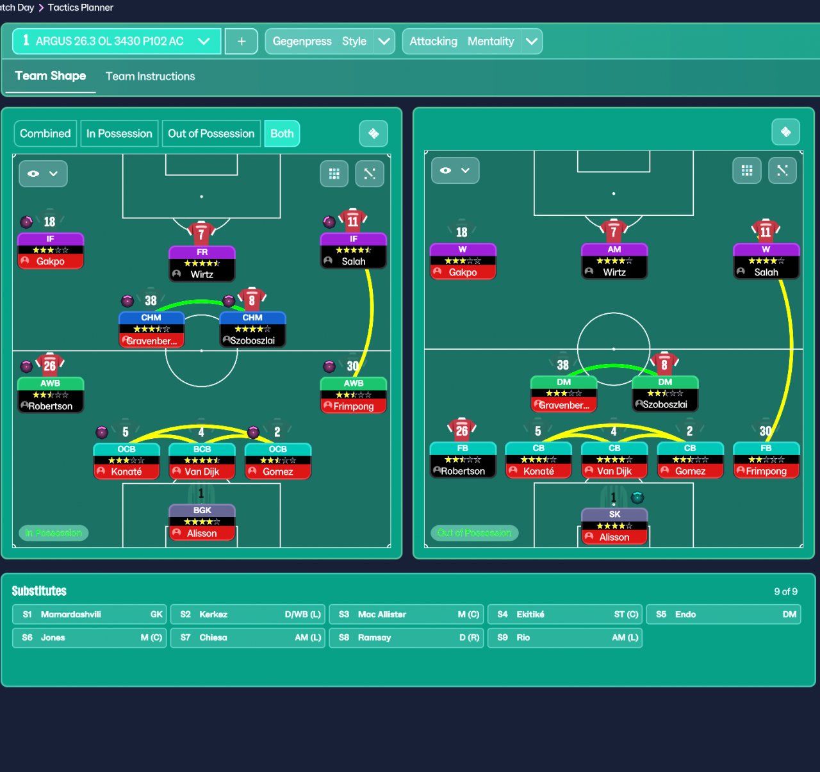The width and height of the screenshot is (820, 772).
Task: Open the eye visibility dropdown on the In Possession pitch
Action: coord(43,174)
